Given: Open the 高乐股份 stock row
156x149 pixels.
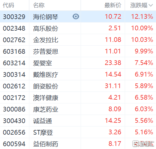Looking at the screenshot, I should coord(78,28).
